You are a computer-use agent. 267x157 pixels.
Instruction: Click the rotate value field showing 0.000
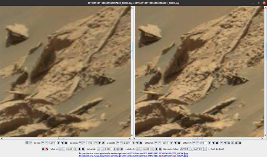70,149
